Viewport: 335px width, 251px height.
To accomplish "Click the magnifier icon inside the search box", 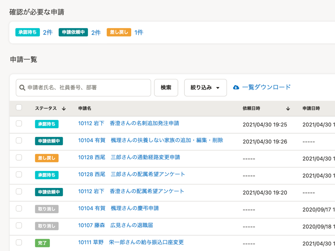I will [x=22, y=87].
